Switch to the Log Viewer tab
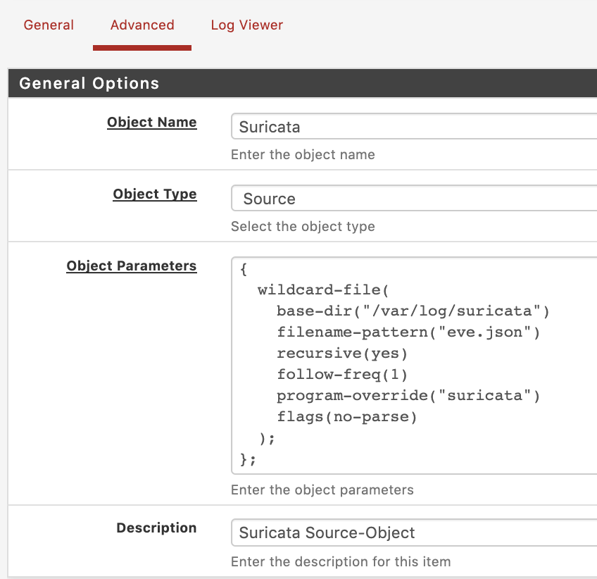 (x=246, y=25)
